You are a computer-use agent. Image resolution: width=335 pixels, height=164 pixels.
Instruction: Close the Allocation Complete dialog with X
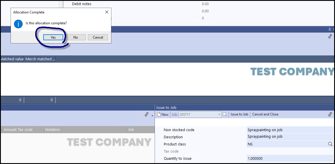point(107,12)
